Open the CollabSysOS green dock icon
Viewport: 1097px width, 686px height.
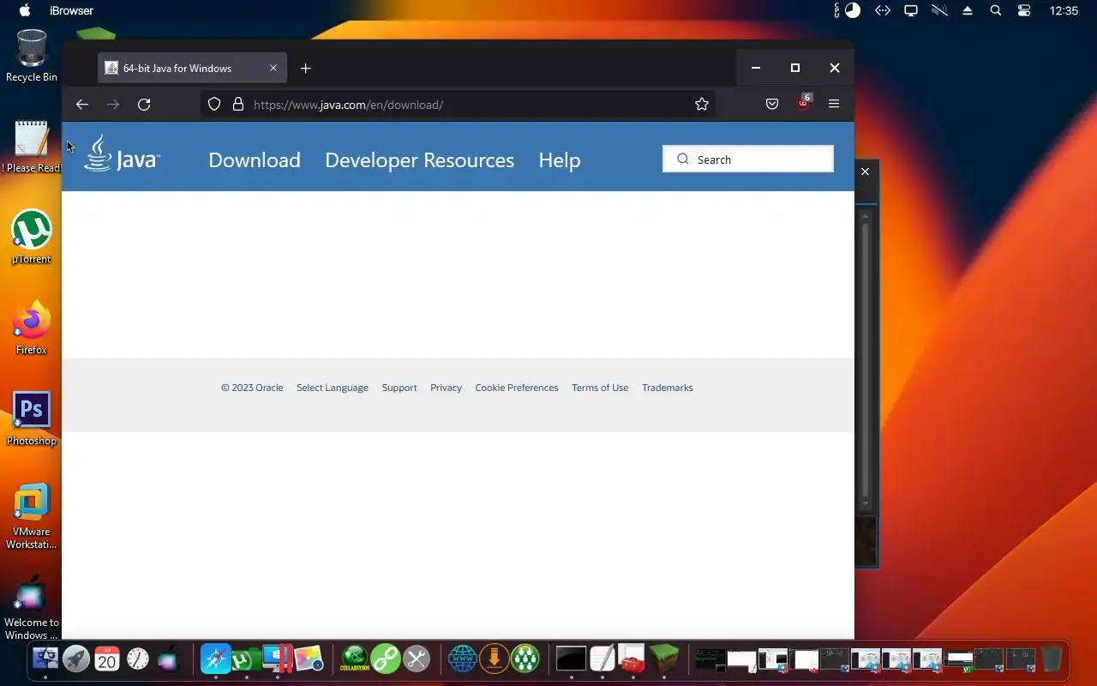(355, 659)
